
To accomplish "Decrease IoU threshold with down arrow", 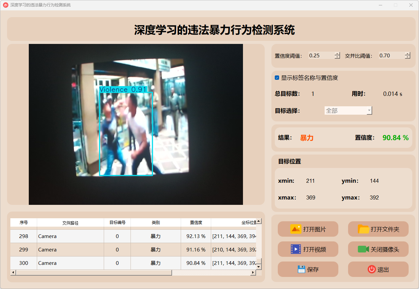I will (x=407, y=57).
